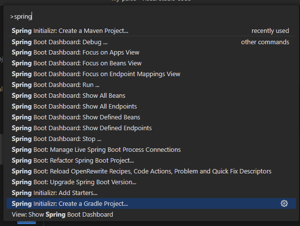
Task: Pick Spring Boot Dashboard: Show Defined Beans
Action: (151, 117)
